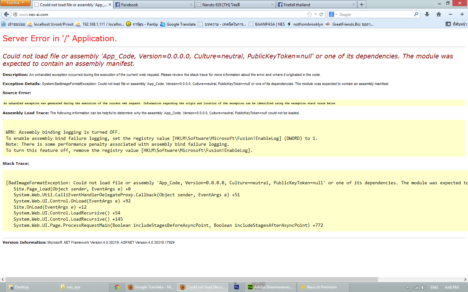The height and width of the screenshot is (292, 468).
Task: Close the 'Could not load file' tab
Action: pos(110,5)
